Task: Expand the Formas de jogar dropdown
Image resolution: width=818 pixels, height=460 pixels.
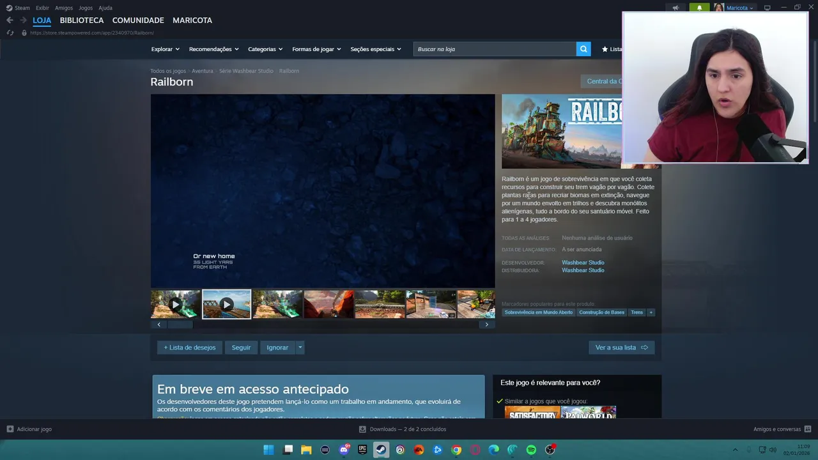Action: (316, 49)
